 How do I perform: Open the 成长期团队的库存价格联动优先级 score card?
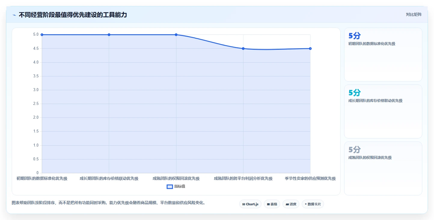(x=383, y=111)
